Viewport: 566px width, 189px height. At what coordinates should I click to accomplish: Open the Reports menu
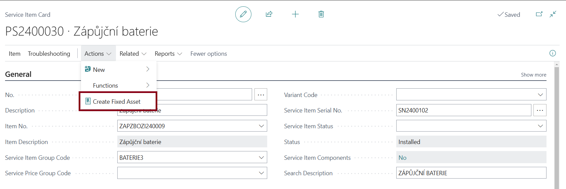click(168, 54)
